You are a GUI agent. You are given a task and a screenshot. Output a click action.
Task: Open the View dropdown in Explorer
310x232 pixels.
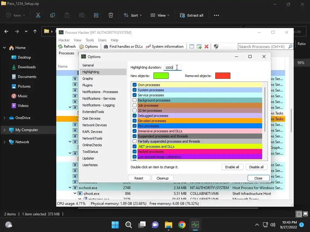click(160, 15)
